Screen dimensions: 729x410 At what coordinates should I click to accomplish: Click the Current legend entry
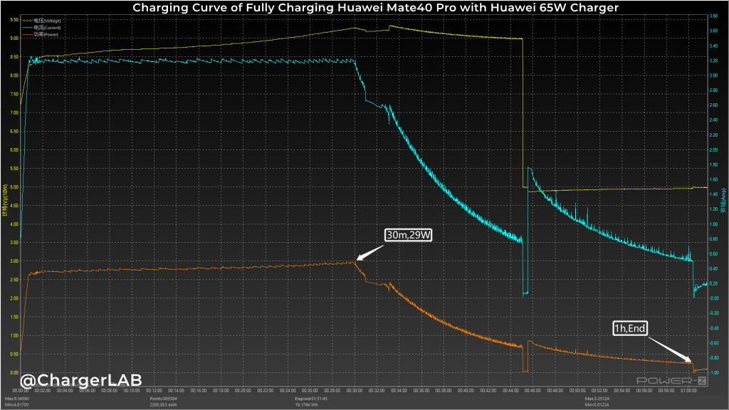click(42, 28)
